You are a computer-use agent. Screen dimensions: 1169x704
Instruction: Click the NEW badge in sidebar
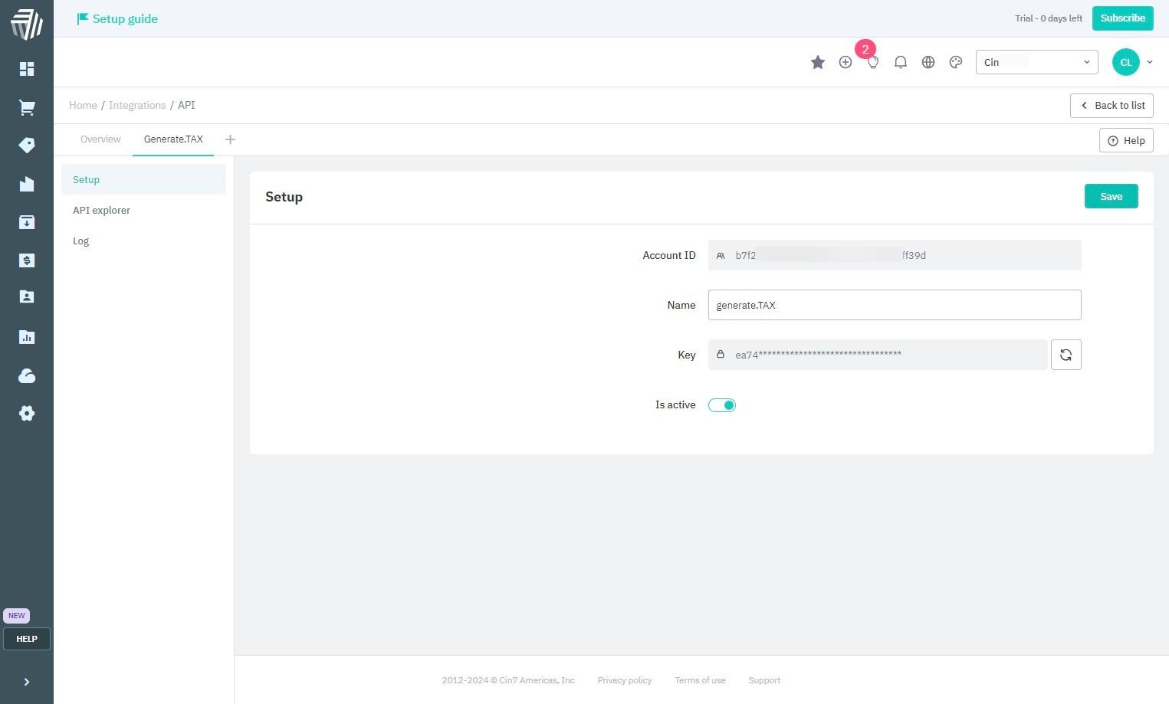click(x=16, y=616)
